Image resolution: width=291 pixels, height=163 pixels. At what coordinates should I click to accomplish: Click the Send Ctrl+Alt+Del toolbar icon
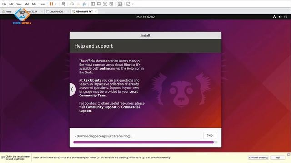pos(64,4)
